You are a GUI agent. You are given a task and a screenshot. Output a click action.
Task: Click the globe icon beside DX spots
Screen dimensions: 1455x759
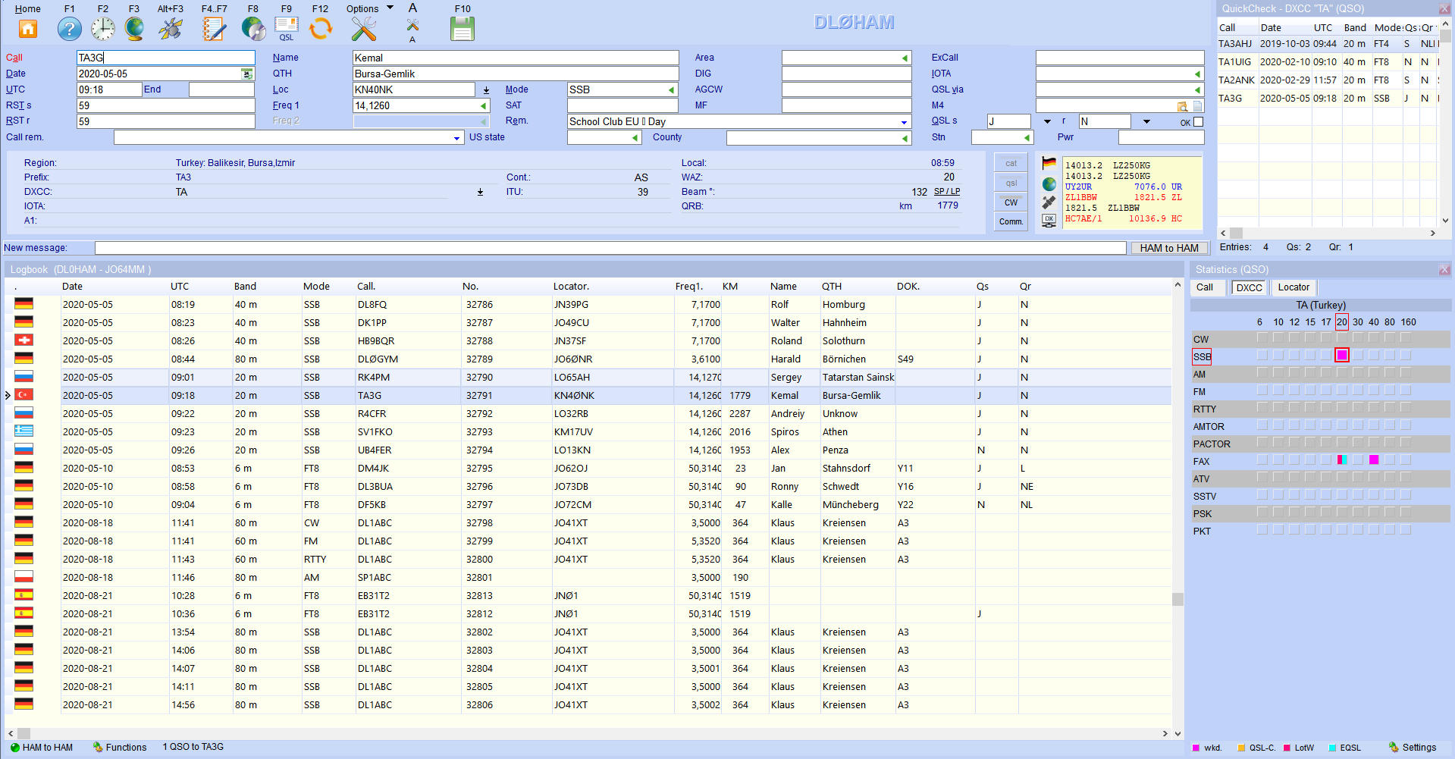point(1049,183)
